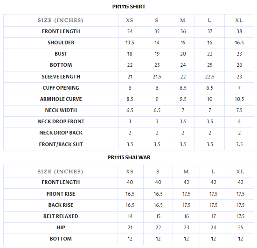Click the PR1115 SHIRT table title

129,7
